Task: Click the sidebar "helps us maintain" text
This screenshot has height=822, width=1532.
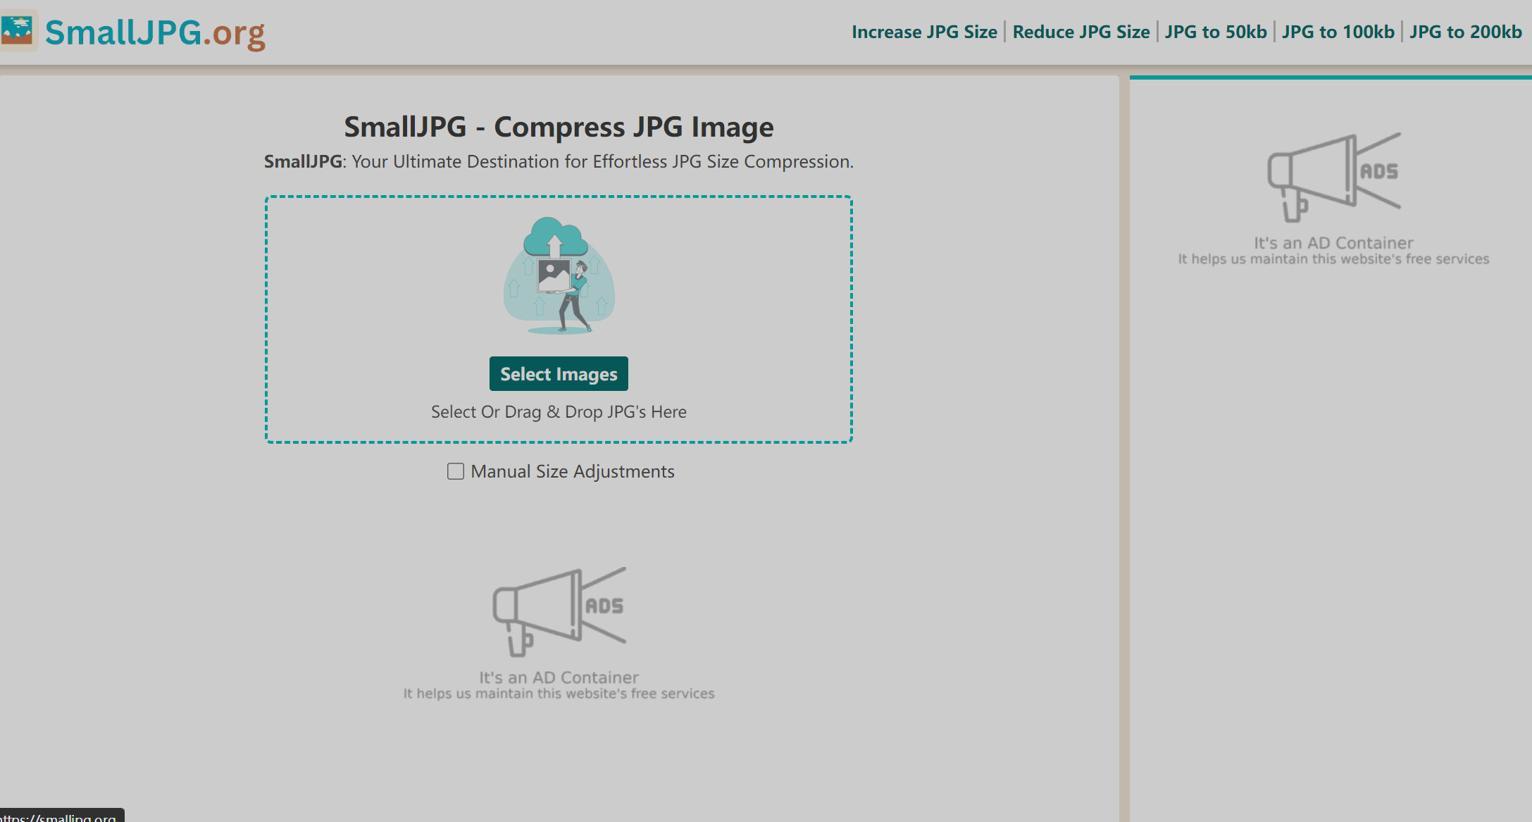Action: (1333, 259)
